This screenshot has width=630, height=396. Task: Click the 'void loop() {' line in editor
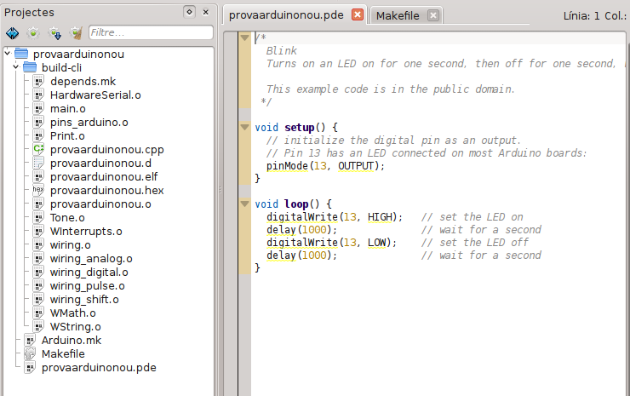point(294,204)
